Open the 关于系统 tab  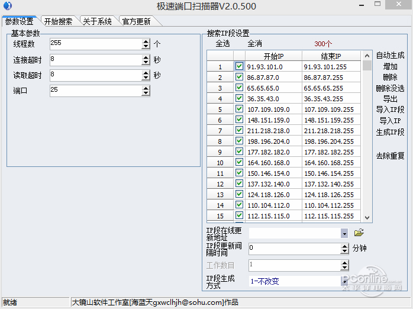[x=97, y=21]
